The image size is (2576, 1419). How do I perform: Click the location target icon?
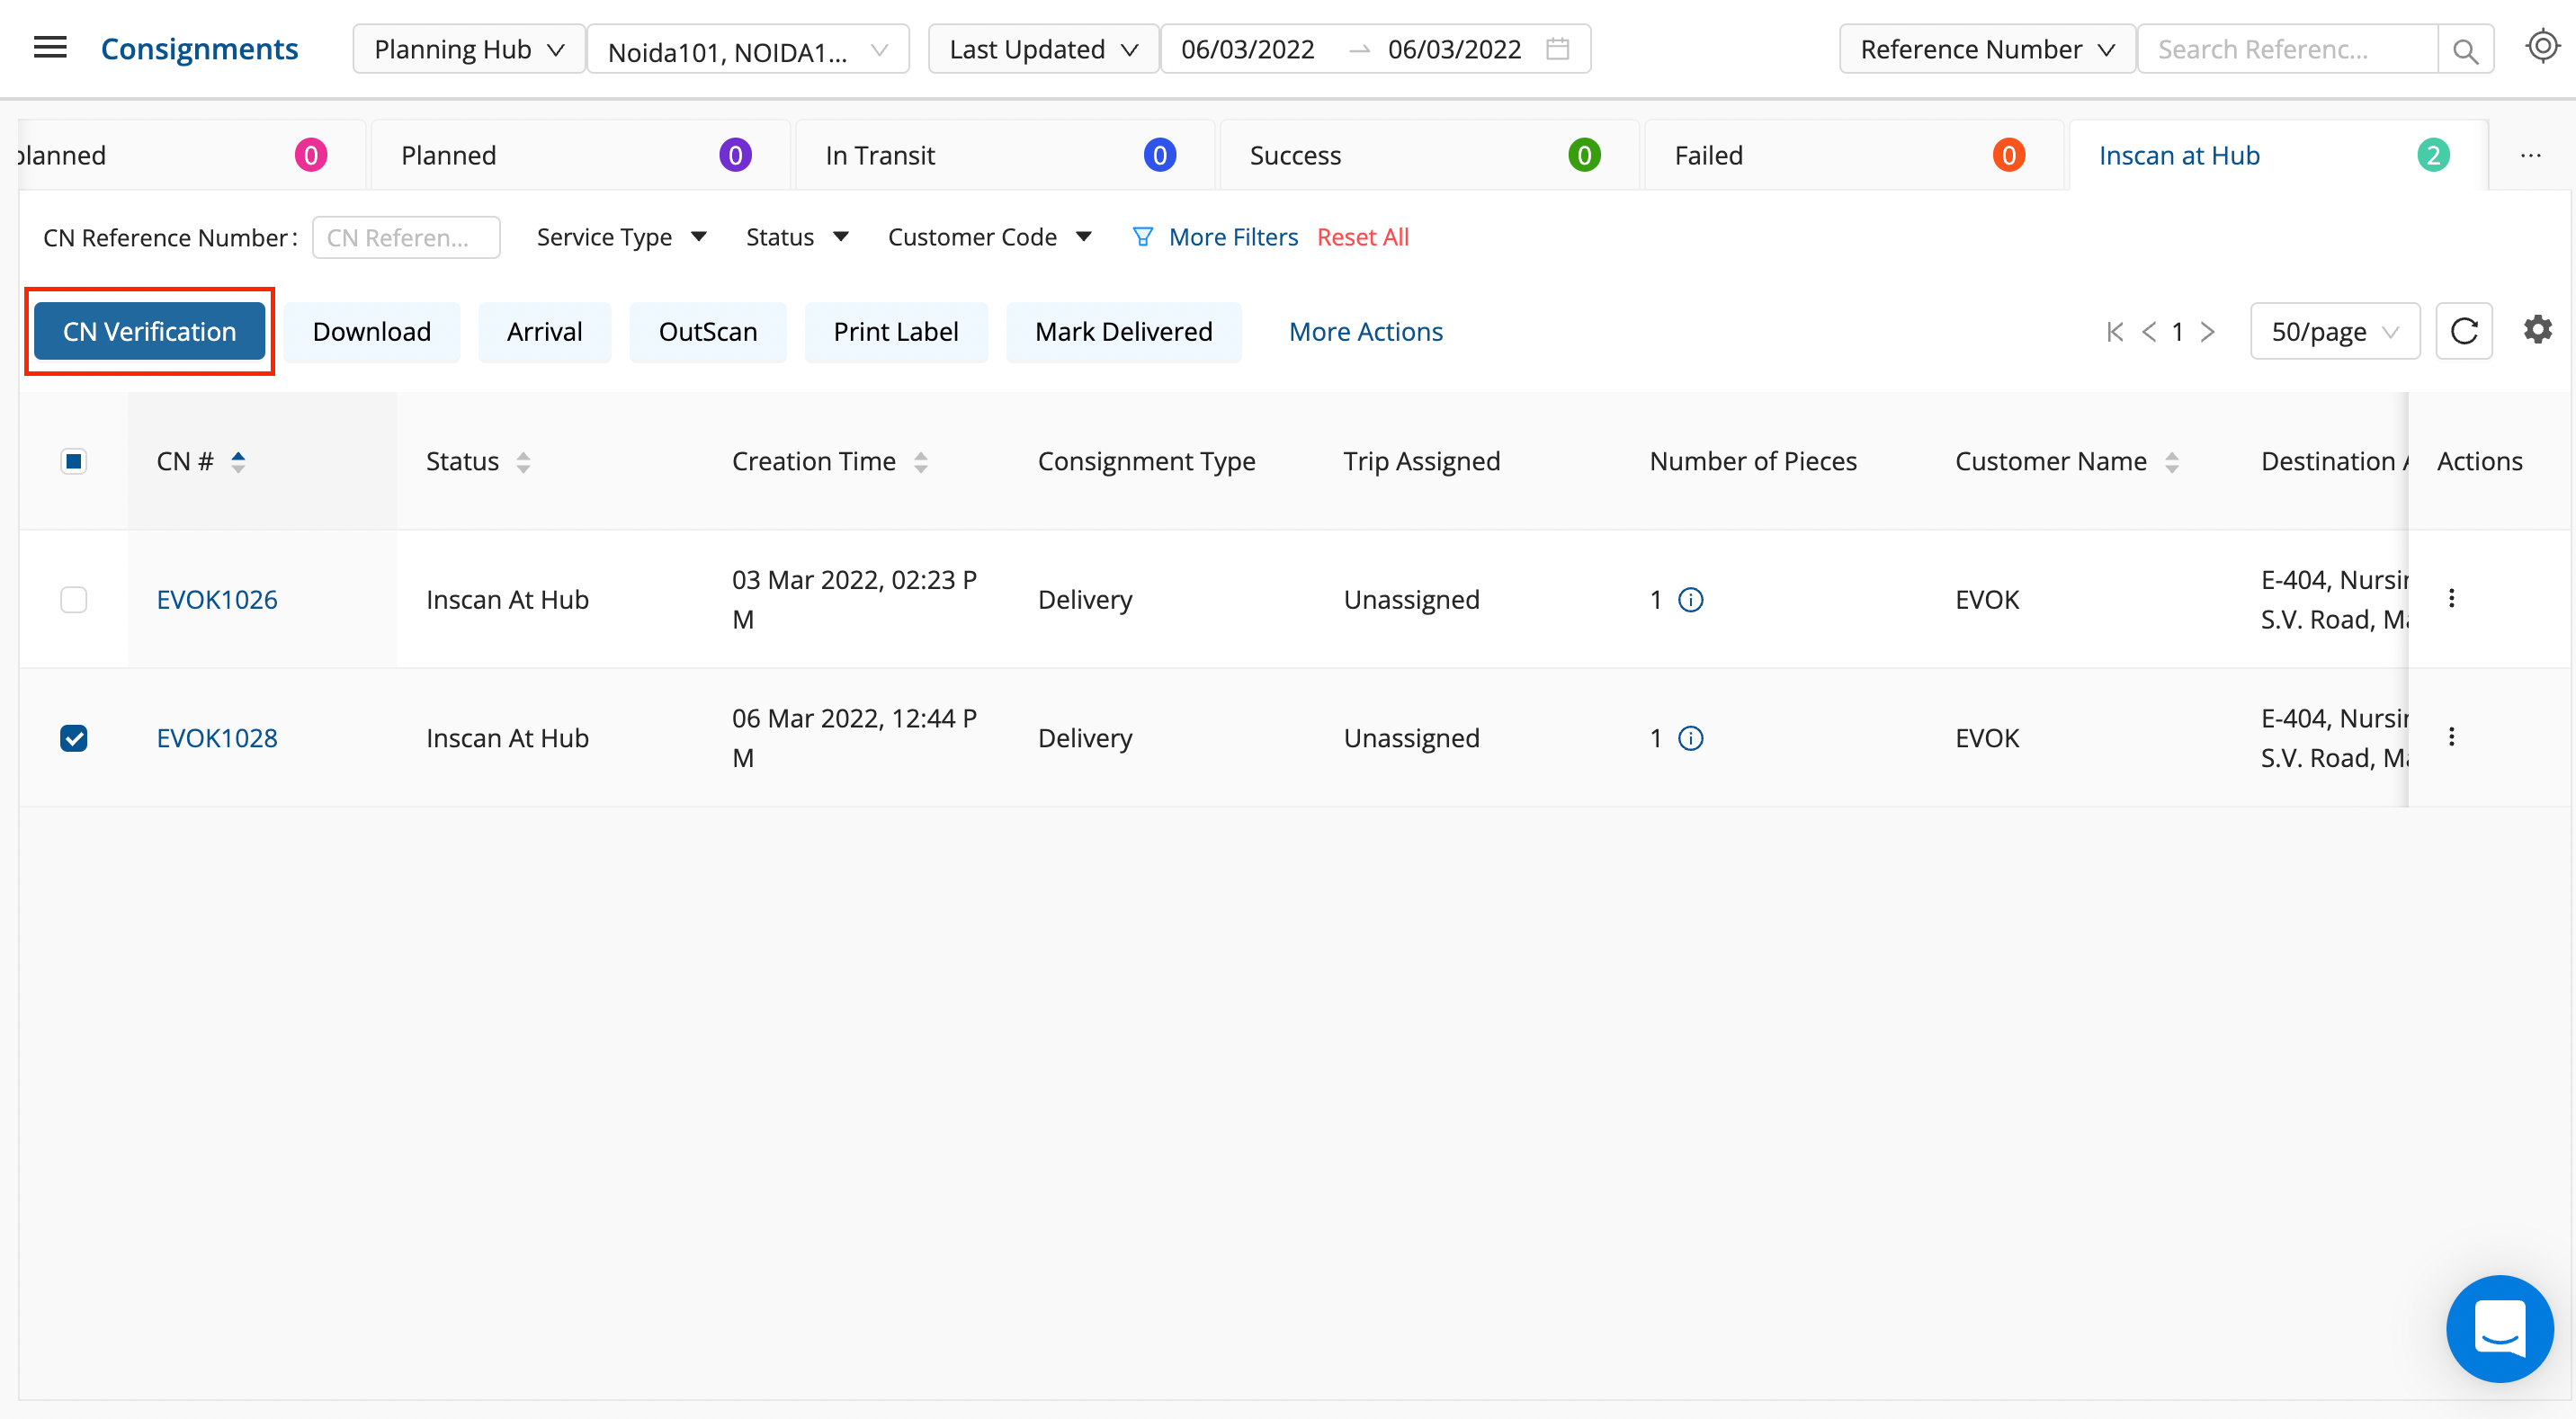coord(2541,47)
